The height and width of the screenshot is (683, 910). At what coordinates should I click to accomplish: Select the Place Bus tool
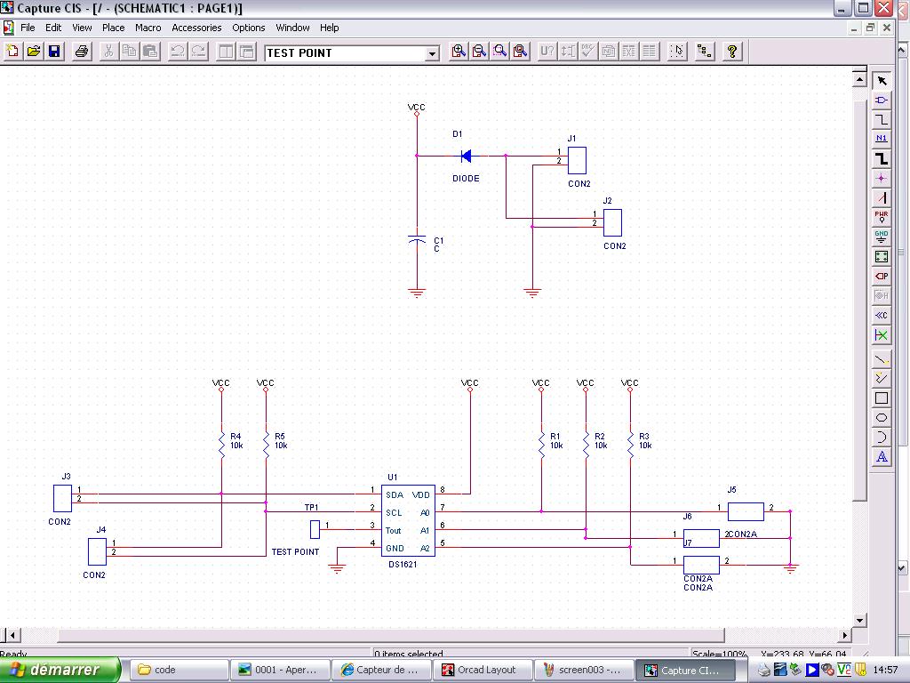pyautogui.click(x=882, y=158)
